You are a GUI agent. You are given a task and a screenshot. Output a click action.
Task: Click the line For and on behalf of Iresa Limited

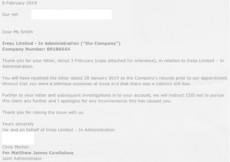58,130
